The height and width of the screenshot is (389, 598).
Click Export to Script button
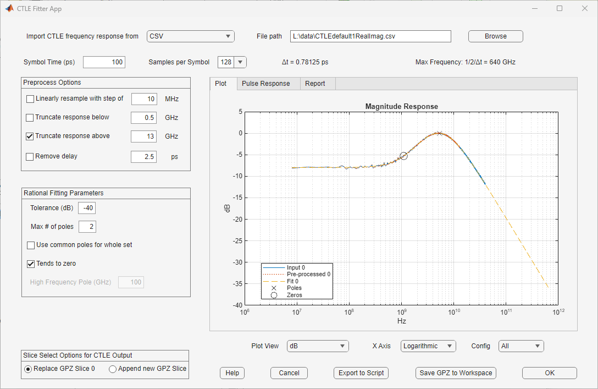[361, 373]
